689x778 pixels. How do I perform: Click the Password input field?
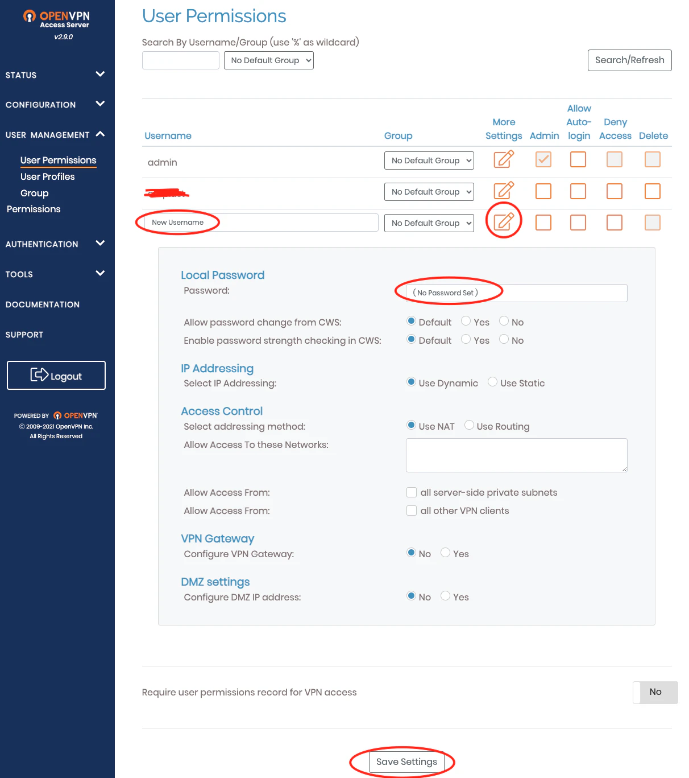click(517, 293)
